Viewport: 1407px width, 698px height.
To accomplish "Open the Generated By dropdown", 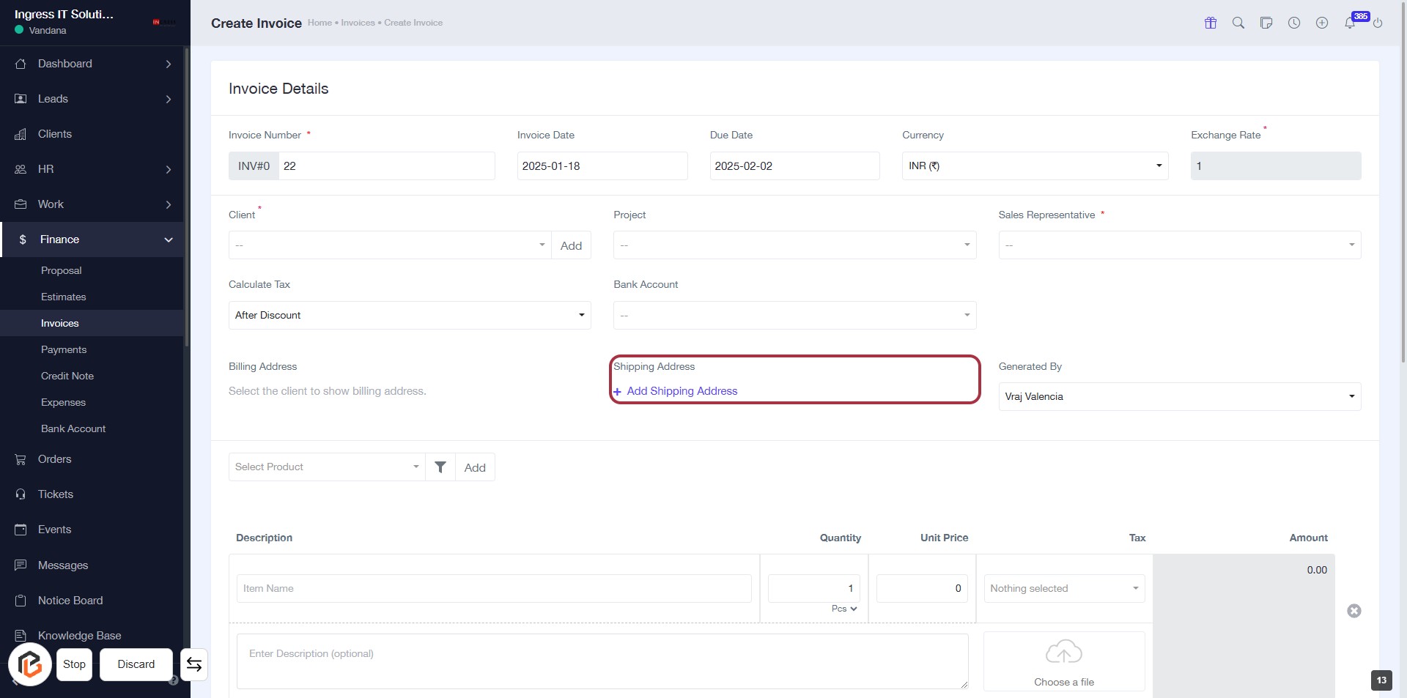I will point(1178,397).
